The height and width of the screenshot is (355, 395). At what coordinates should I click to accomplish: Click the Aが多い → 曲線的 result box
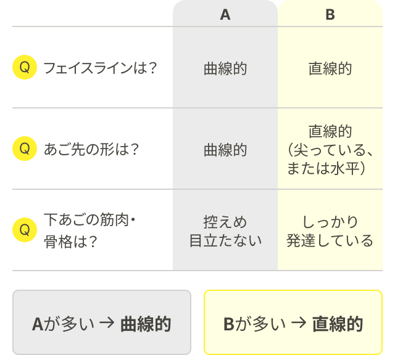coord(102,323)
